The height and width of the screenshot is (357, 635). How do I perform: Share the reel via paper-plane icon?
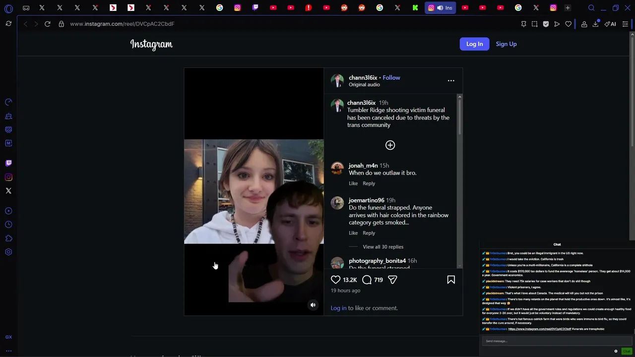click(x=392, y=280)
